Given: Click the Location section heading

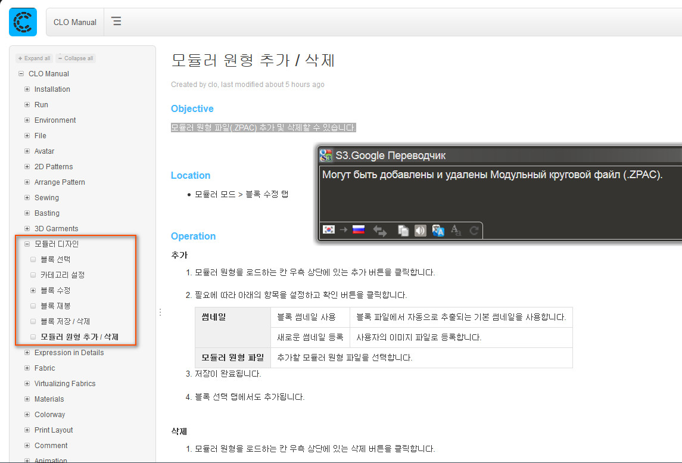Looking at the screenshot, I should (x=191, y=175).
